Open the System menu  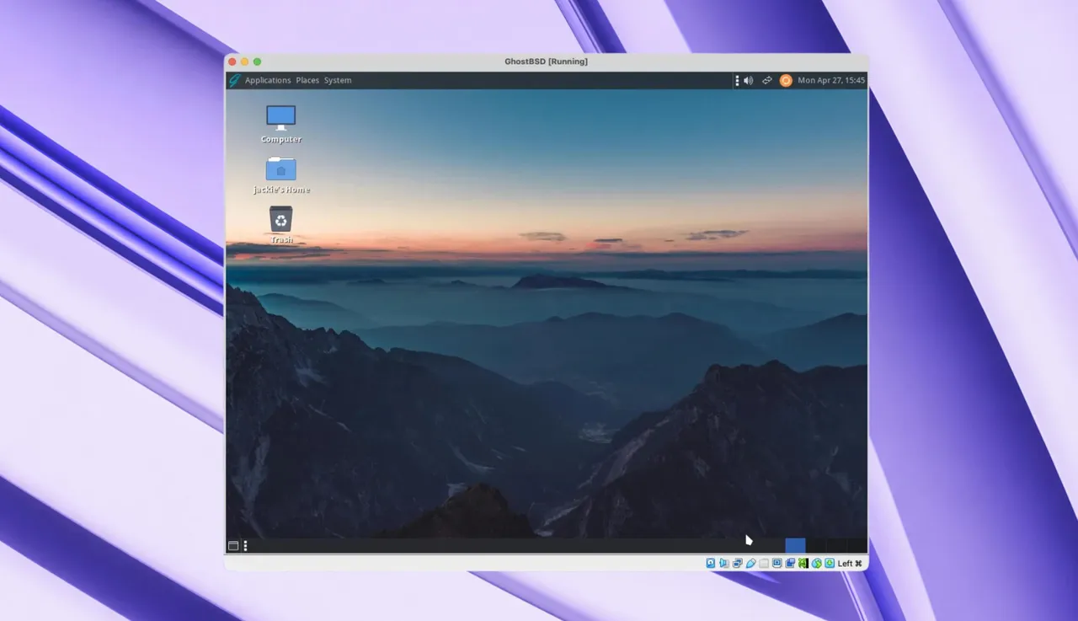tap(338, 81)
